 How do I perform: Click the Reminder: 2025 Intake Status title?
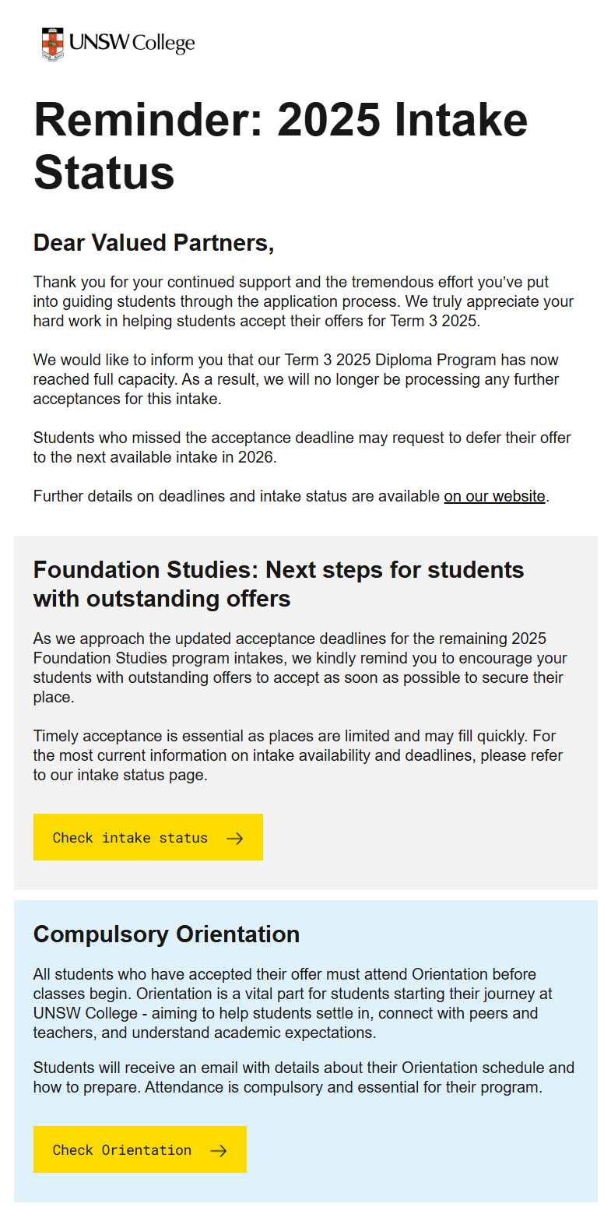280,146
